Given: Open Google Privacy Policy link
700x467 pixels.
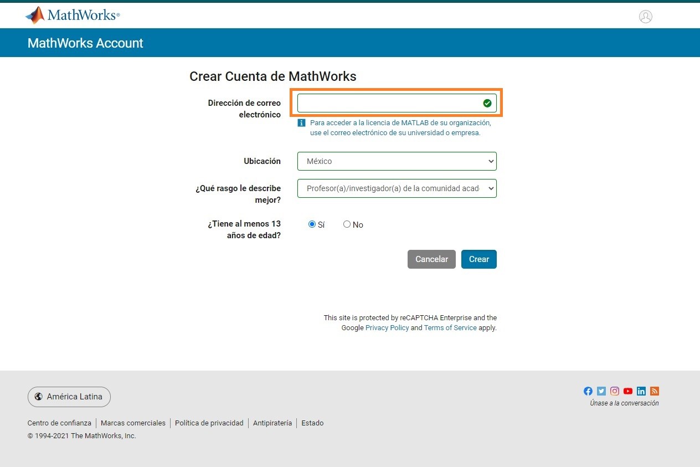Looking at the screenshot, I should [x=387, y=328].
